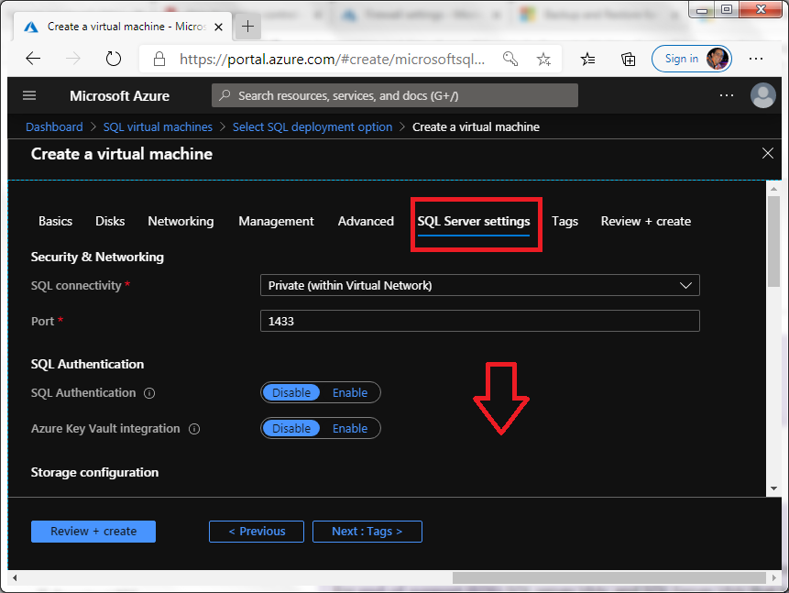Click the Port input field
Viewport: 789px width, 593px height.
point(480,321)
